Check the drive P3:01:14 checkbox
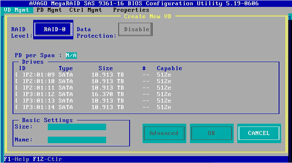This screenshot has height=163, width=292. [19, 107]
